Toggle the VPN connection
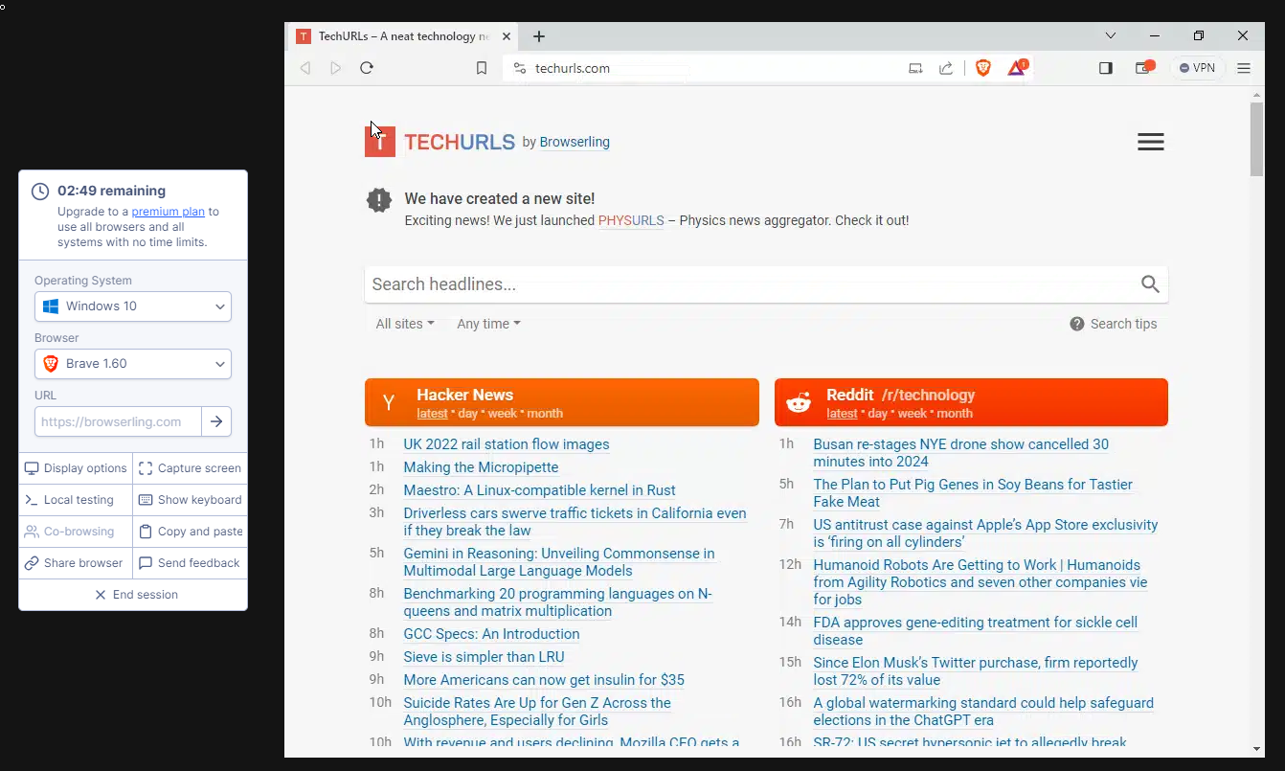 point(1197,67)
